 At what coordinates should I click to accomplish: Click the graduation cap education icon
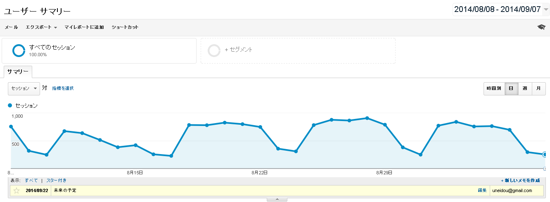[541, 27]
